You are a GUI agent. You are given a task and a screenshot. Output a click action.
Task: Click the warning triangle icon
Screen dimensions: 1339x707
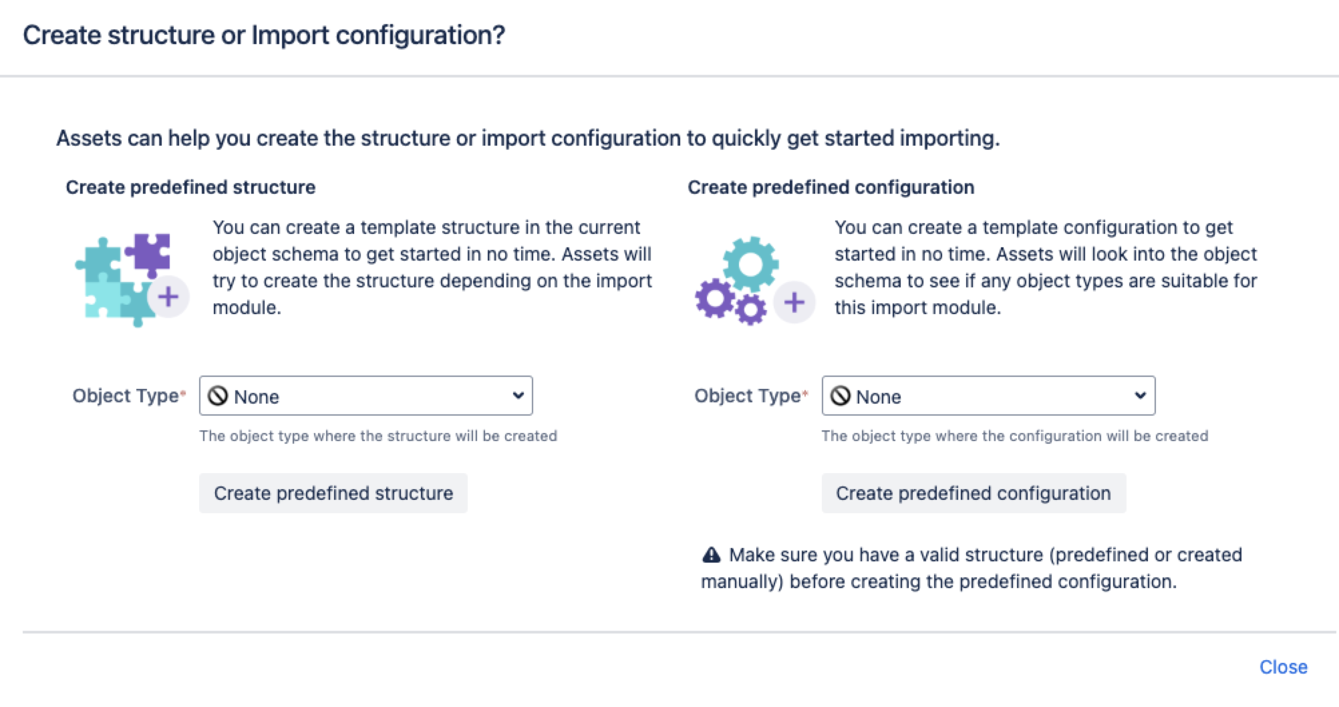(x=712, y=555)
